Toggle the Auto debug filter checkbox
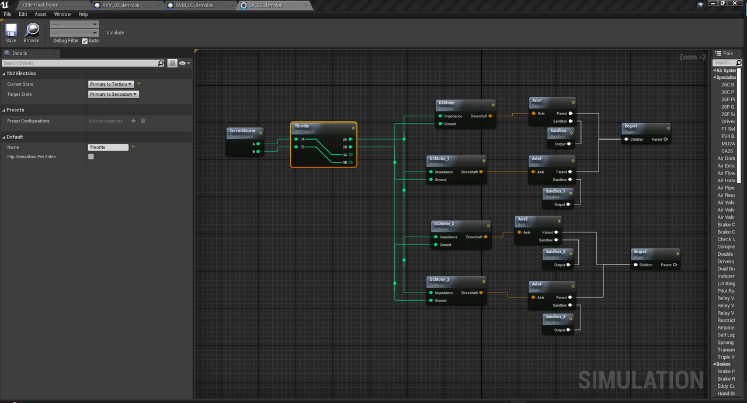 (85, 41)
